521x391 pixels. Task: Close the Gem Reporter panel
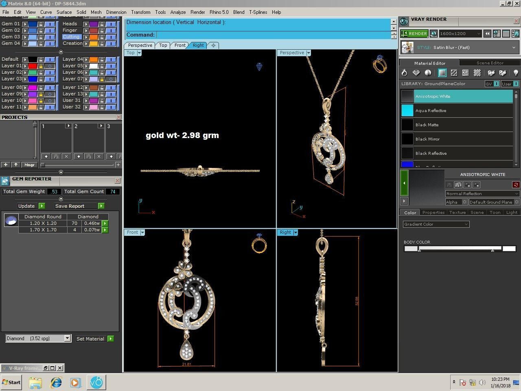pyautogui.click(x=117, y=180)
